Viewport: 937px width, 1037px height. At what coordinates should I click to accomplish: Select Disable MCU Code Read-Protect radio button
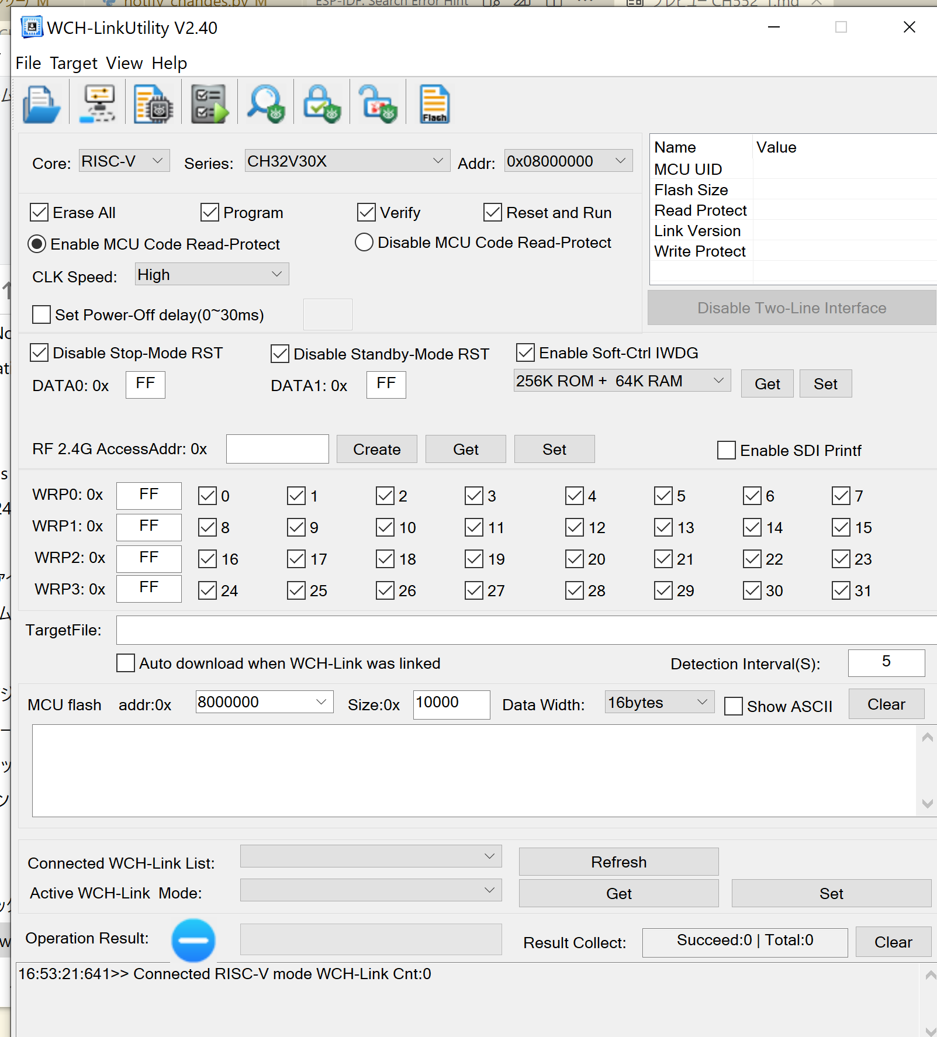pyautogui.click(x=364, y=243)
